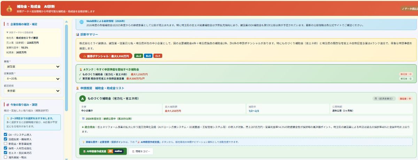This screenshot has width=418, height=160.
Task: Uncheck the DX・ITシステム導入 checkbox
Action: click(x=5, y=134)
